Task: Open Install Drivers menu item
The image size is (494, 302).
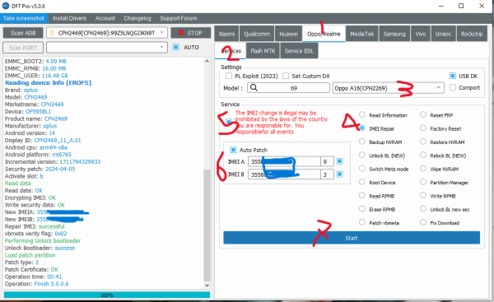Action: [69, 18]
